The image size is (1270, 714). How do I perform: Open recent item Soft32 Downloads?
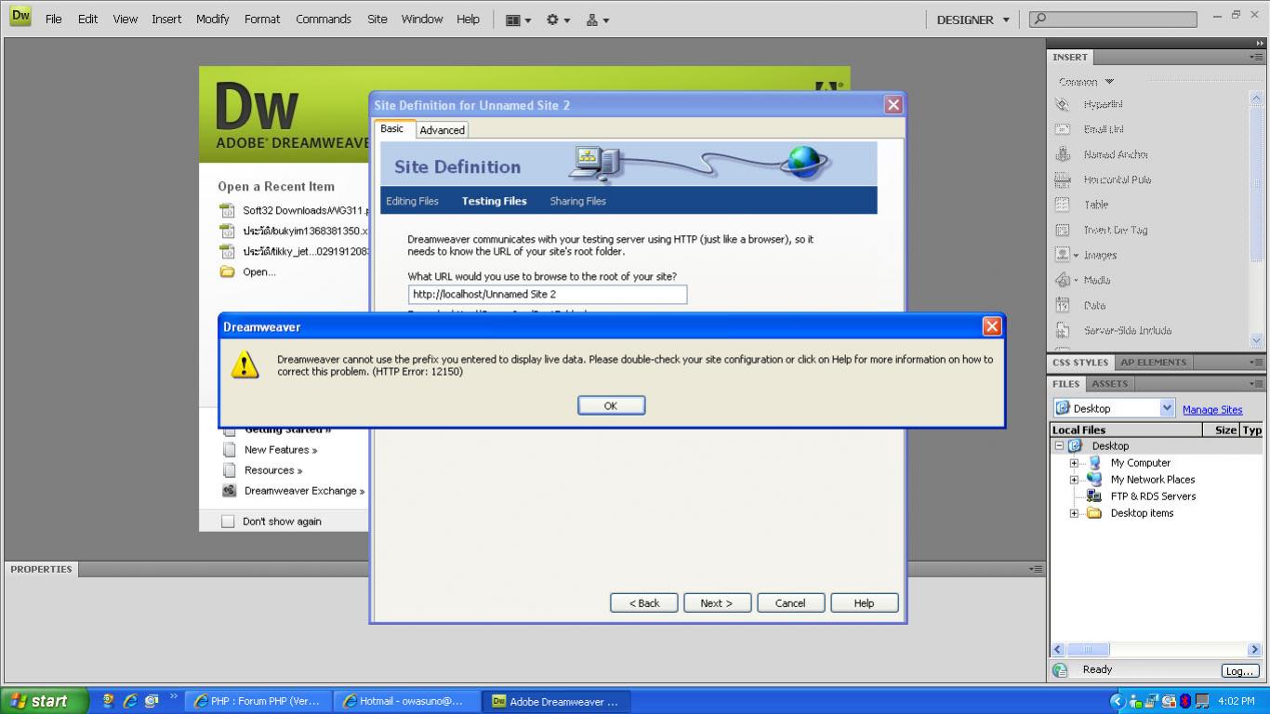coord(306,210)
